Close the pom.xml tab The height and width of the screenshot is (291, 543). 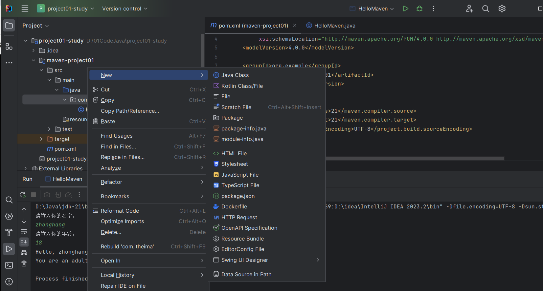[295, 25]
